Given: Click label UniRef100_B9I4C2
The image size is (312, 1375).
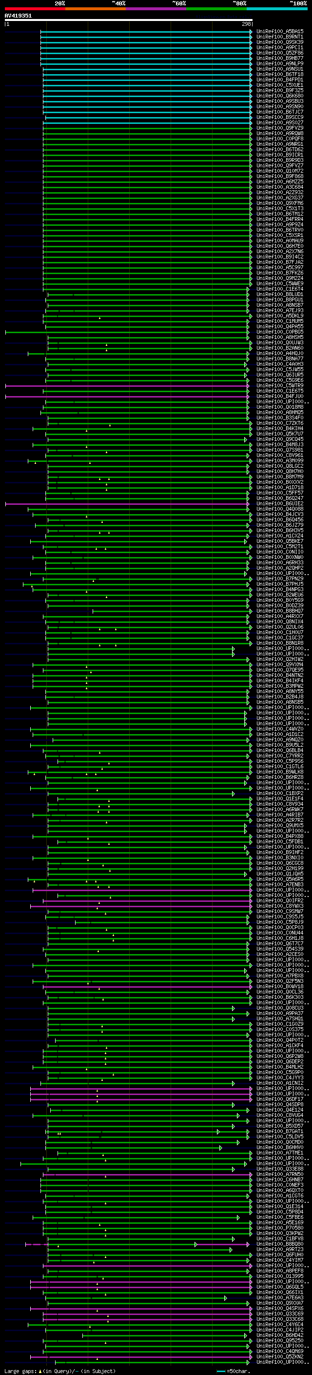Looking at the screenshot, I should (x=280, y=257).
